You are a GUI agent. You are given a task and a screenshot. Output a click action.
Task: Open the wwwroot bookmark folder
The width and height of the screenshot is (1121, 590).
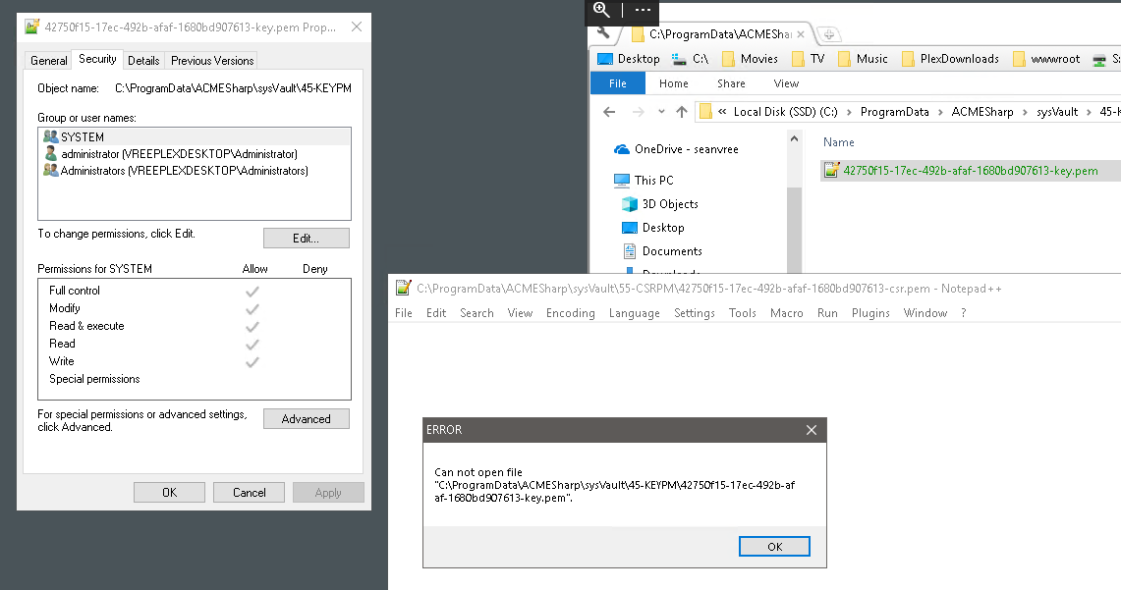pyautogui.click(x=1046, y=59)
